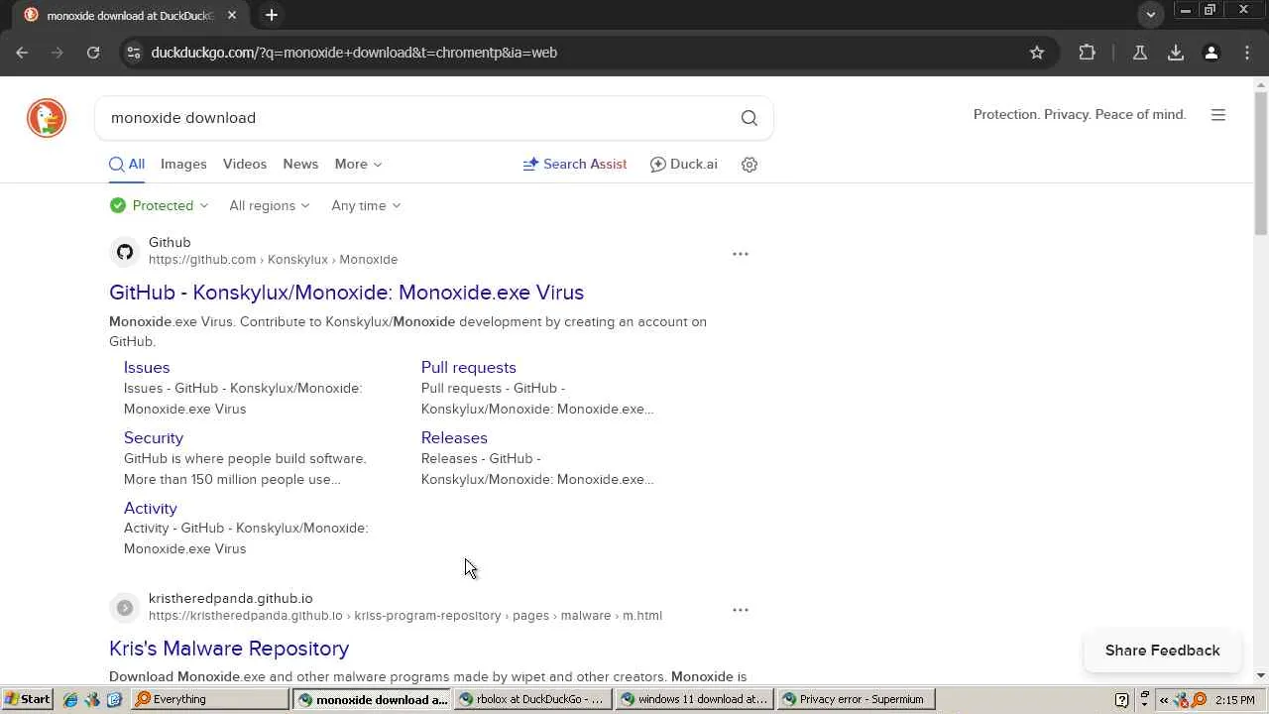This screenshot has width=1269, height=714.
Task: Open the browser profile menu
Action: 1211,53
